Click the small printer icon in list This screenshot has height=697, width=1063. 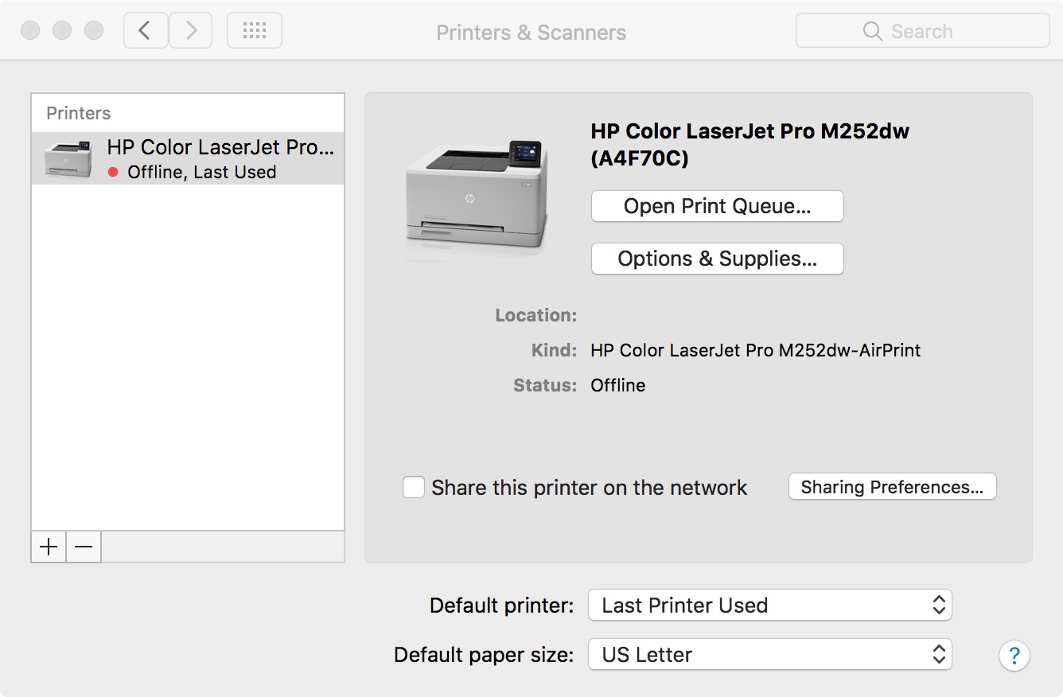click(68, 158)
